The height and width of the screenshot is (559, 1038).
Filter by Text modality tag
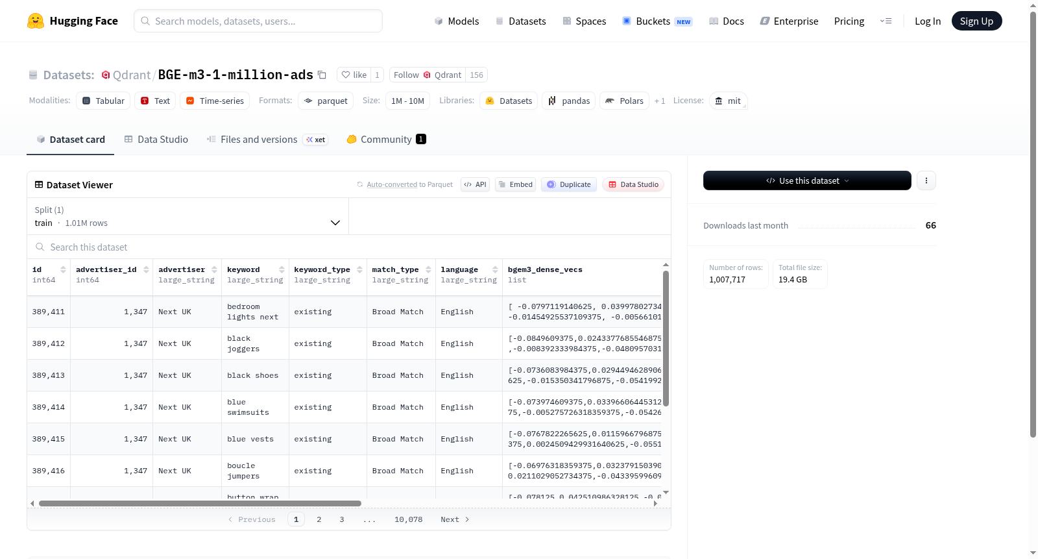pos(155,101)
